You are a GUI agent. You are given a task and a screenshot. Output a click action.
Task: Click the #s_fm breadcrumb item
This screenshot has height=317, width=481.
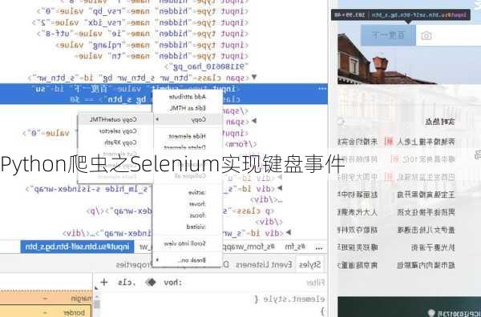point(295,247)
